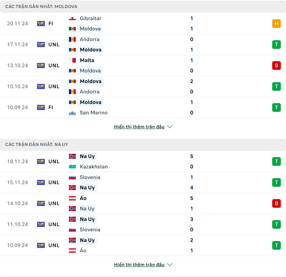Select 'Các trận gần nhất: Moldova' section header
Image resolution: width=286 pixels, height=277 pixels.
click(143, 7)
